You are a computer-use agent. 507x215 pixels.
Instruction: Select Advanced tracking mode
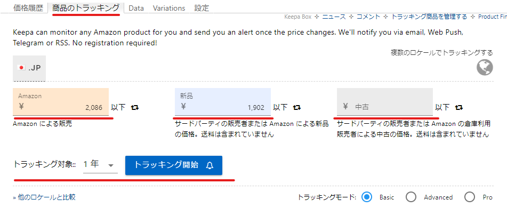411,197
